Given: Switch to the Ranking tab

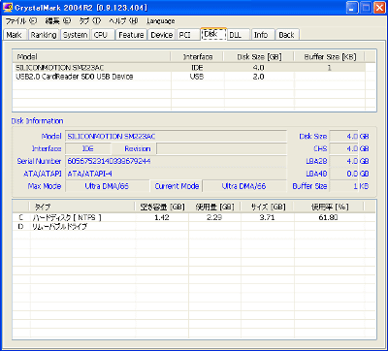Looking at the screenshot, I should pos(44,35).
